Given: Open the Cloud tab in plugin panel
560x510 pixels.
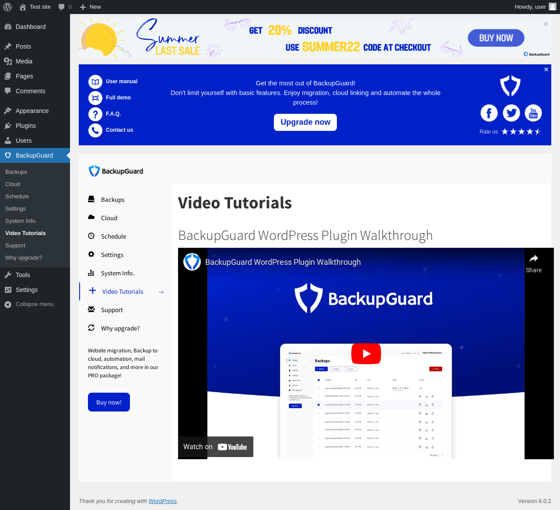Looking at the screenshot, I should pyautogui.click(x=125, y=218).
